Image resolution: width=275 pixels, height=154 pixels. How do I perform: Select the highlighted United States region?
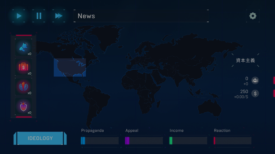(70, 67)
